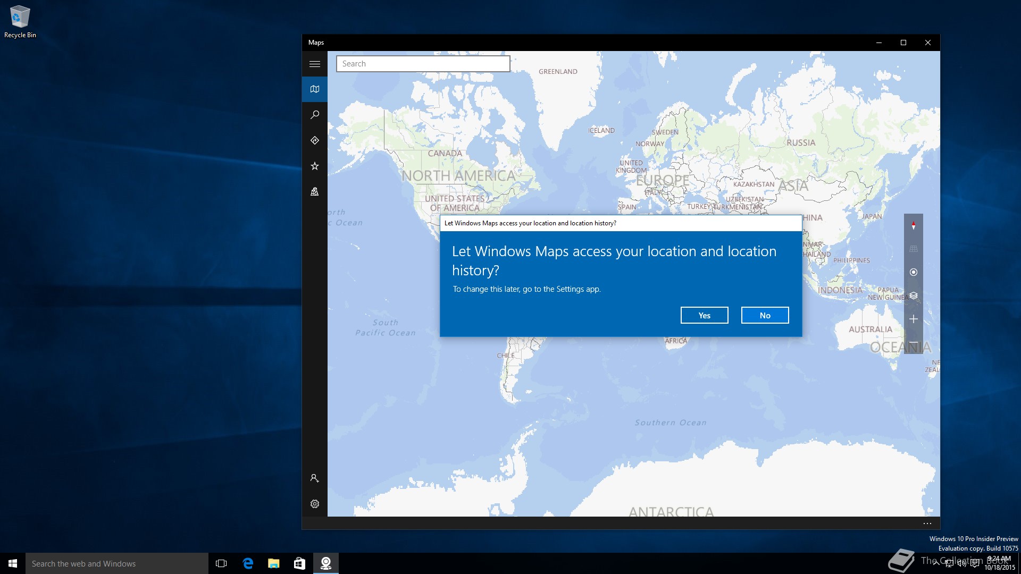
Task: Open the Windows Start menu
Action: click(x=13, y=563)
